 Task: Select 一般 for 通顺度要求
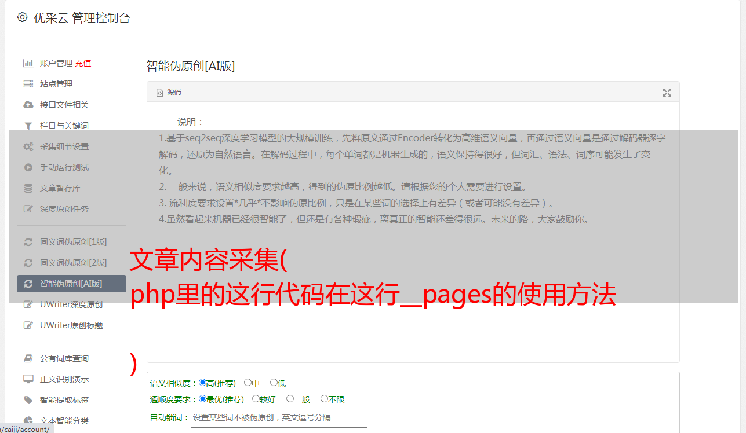(290, 399)
